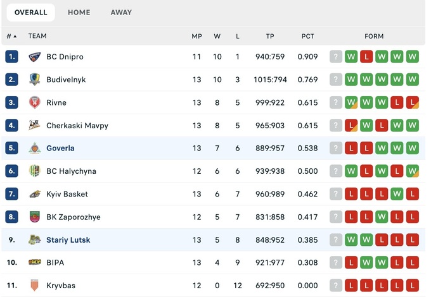Image resolution: width=431 pixels, height=297 pixels.
Task: Click the Goverla team logo
Action: click(35, 148)
